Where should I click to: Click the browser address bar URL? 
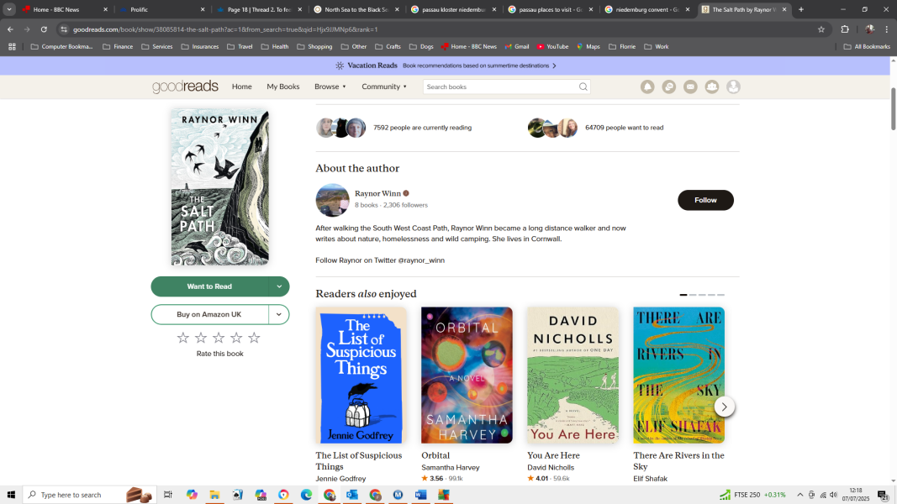[225, 29]
